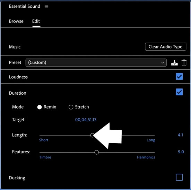Image resolution: width=191 pixels, height=190 pixels.
Task: Click the Clear Audio Type button
Action: point(165,47)
